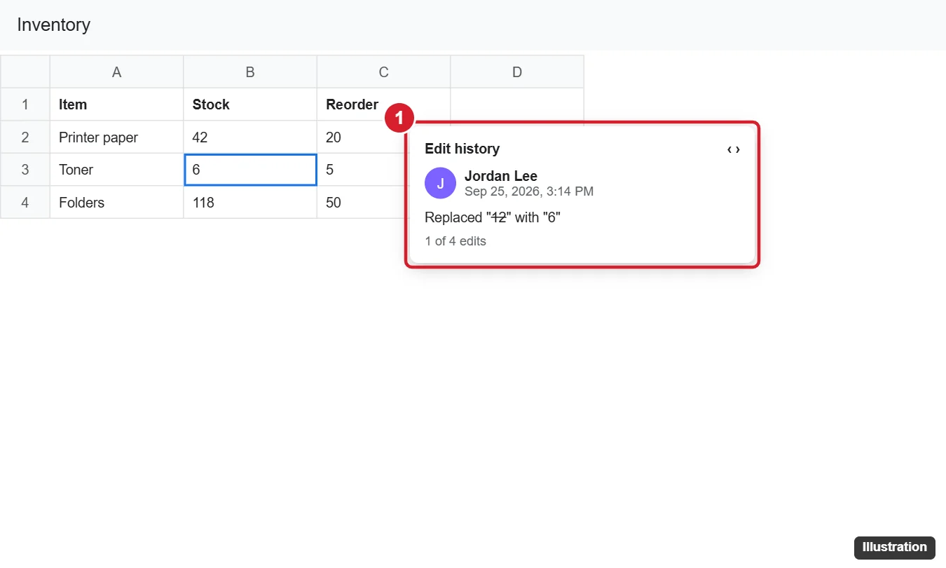Click the "Edit history" popup heading
The width and height of the screenshot is (946, 568).
coord(462,149)
